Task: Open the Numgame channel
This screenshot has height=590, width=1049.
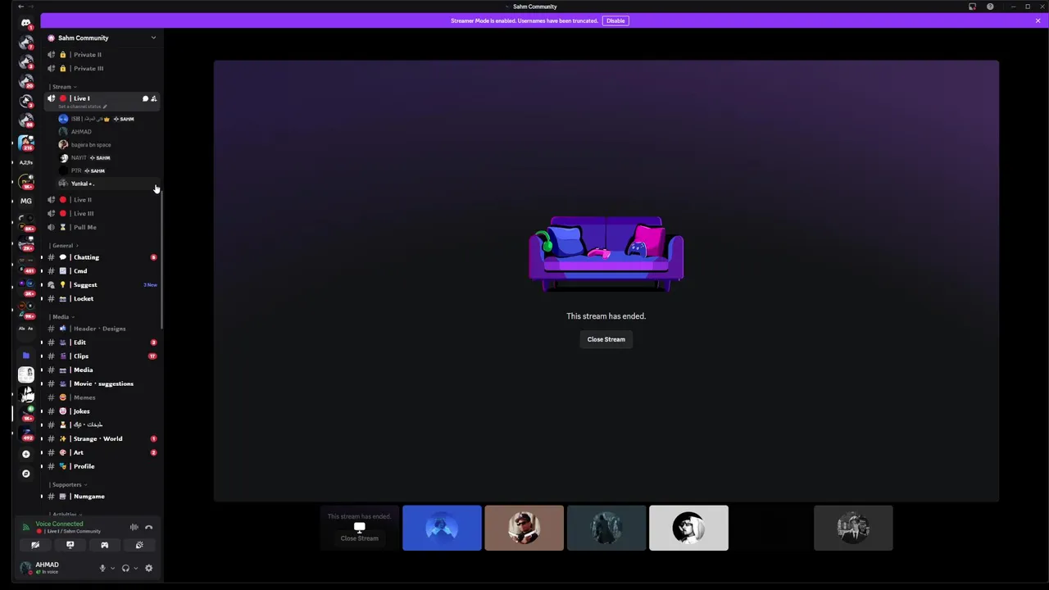Action: pos(102,497)
